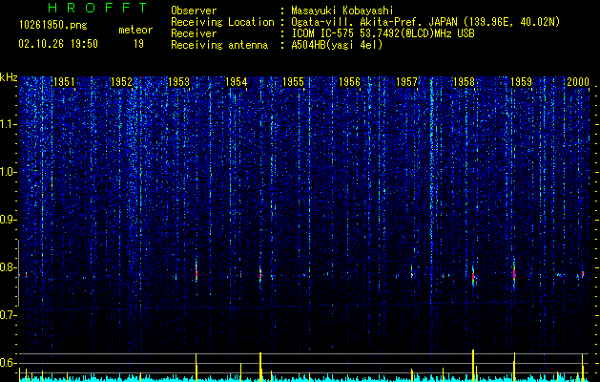Click the 1955 time label
600x382 pixels.
coord(293,82)
